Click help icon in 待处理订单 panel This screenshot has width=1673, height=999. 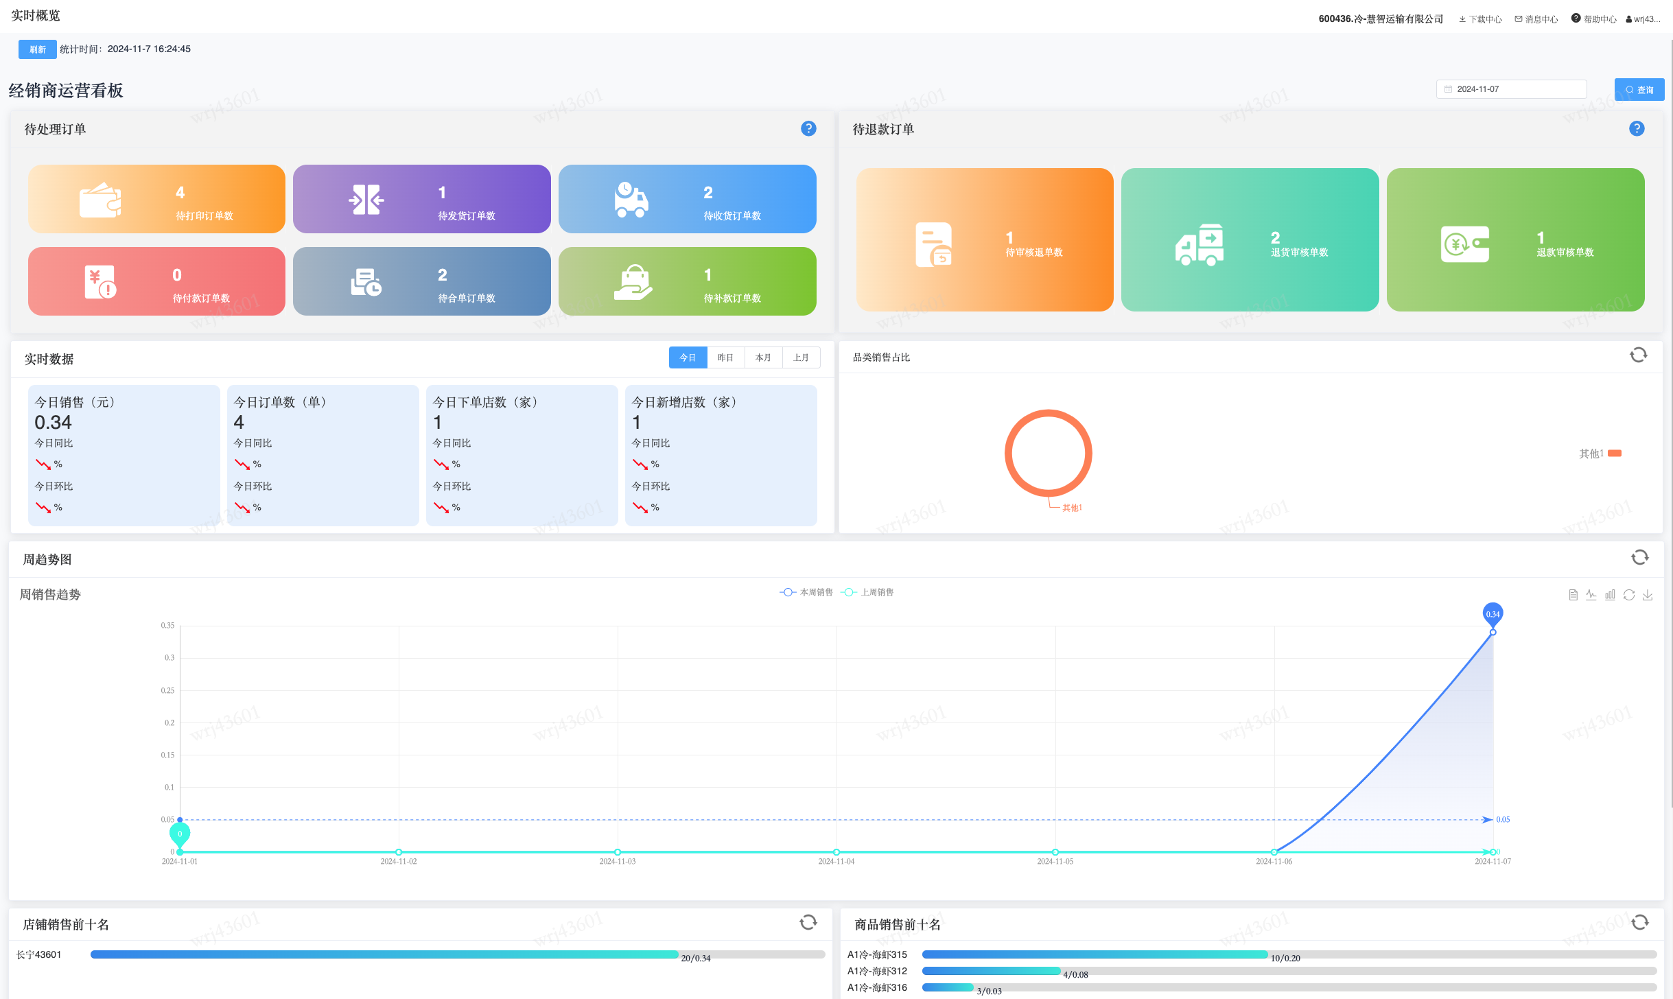tap(808, 129)
